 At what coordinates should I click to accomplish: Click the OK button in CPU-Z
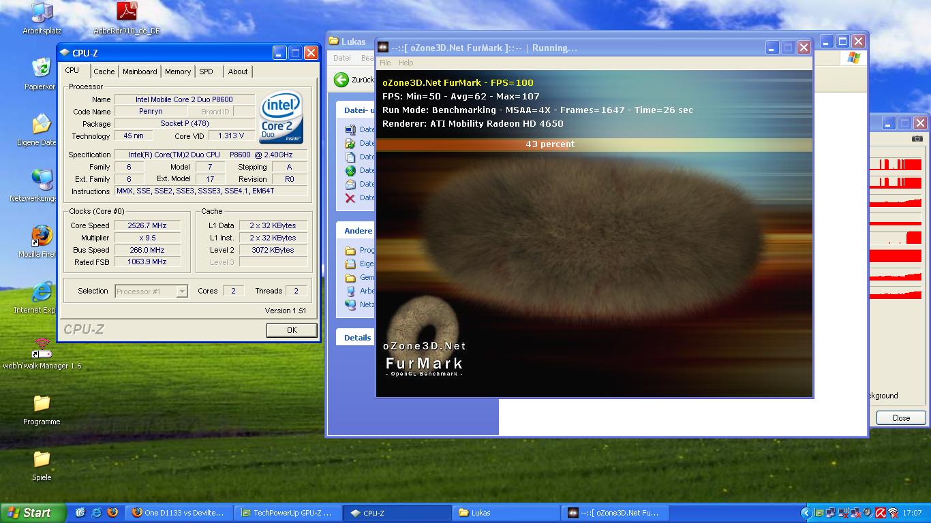(292, 330)
